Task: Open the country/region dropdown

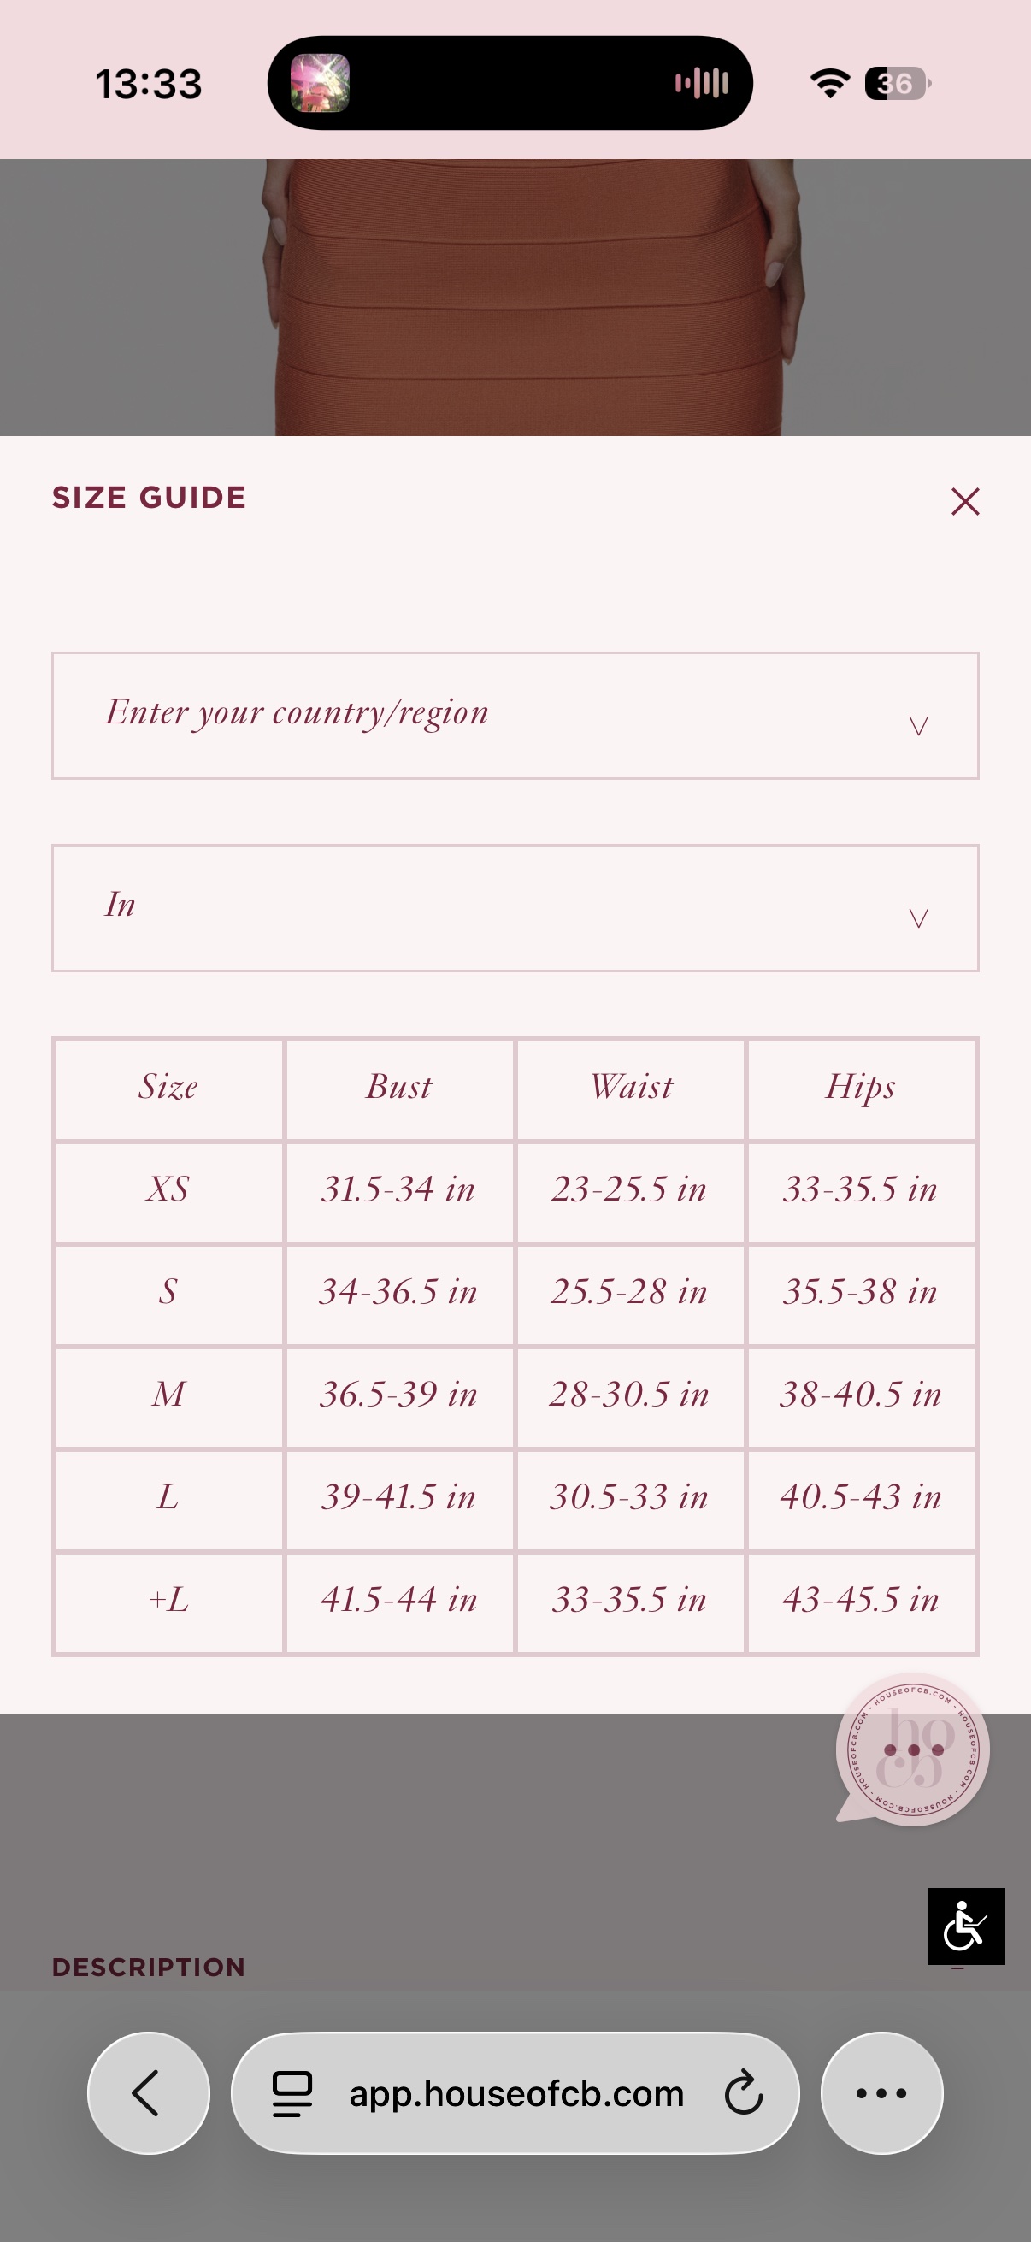Action: 515,716
